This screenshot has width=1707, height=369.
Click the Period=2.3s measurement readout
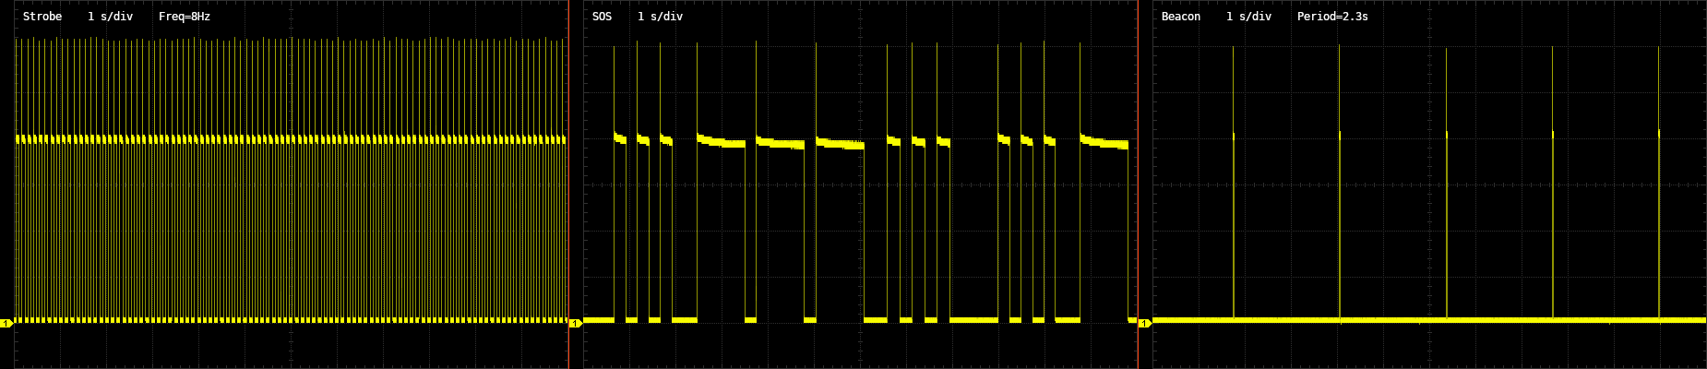(1332, 17)
